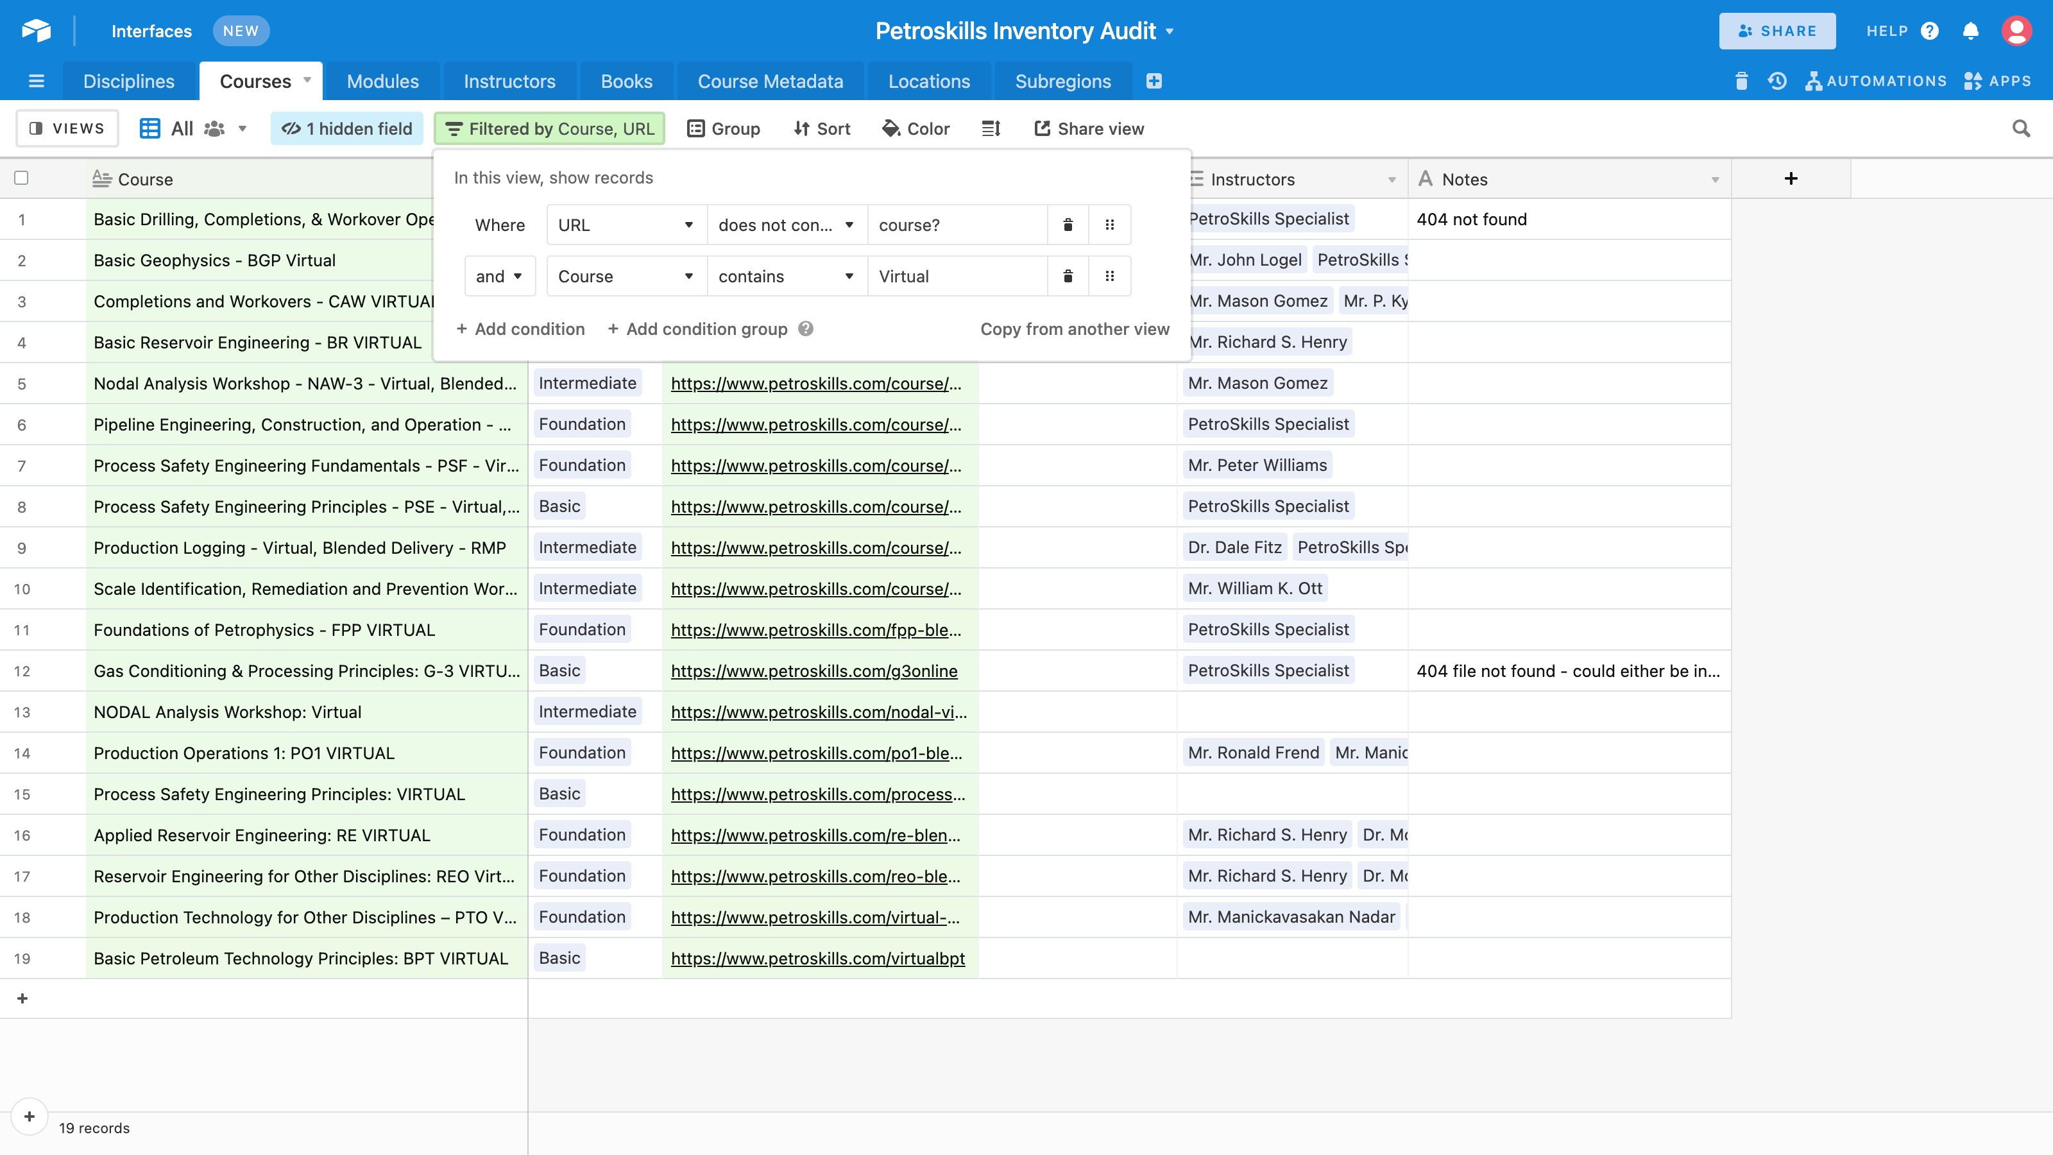Click the notifications bell icon

1970,31
